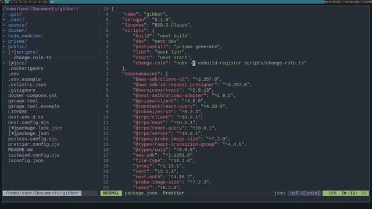Place cursor on "BSD-2-Clause" license value
This screenshot has width=372, height=209.
click(170, 25)
